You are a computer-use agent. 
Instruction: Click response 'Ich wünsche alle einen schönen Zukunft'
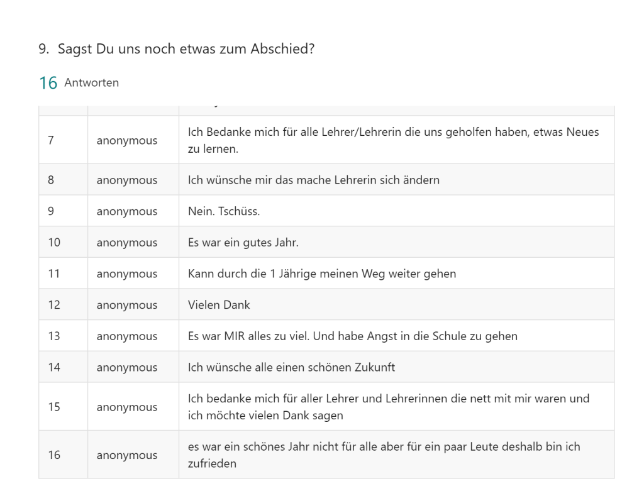point(291,367)
